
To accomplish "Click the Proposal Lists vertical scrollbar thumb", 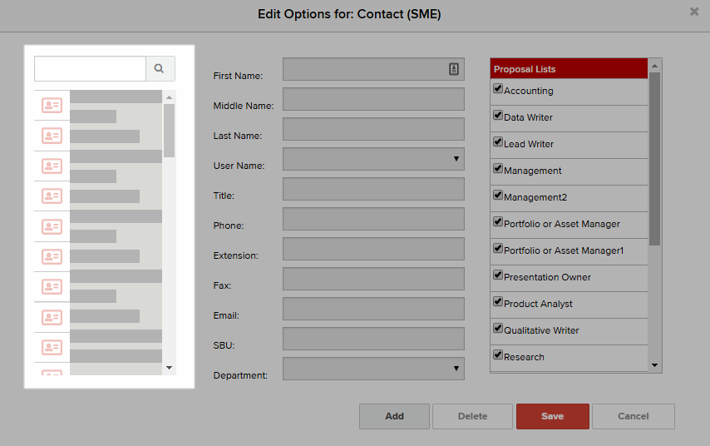I will (655, 159).
